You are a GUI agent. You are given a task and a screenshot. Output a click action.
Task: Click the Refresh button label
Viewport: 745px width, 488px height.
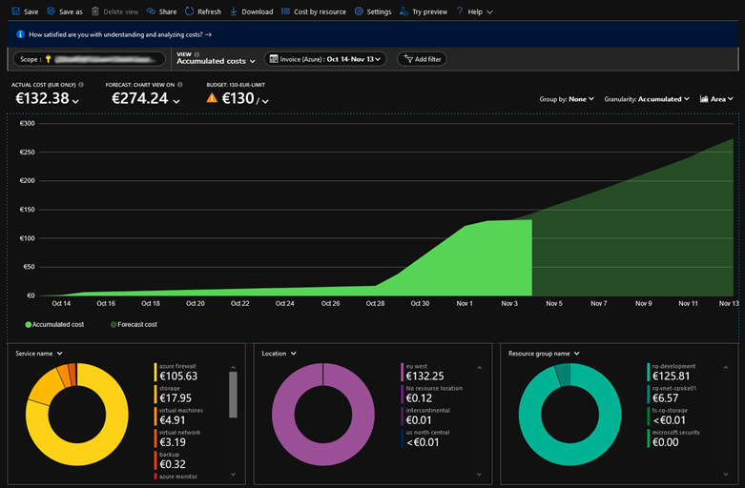[x=209, y=11]
